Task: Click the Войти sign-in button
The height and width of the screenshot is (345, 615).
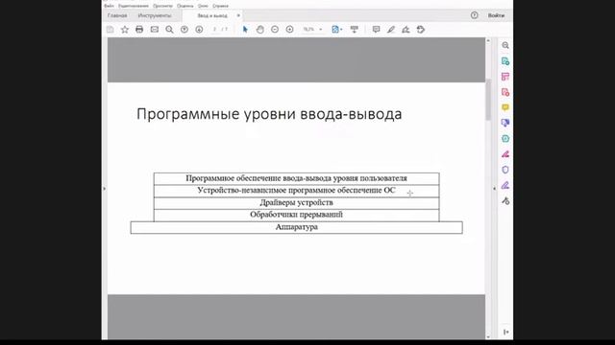Action: point(496,15)
